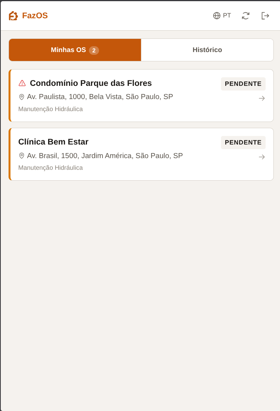Image resolution: width=280 pixels, height=411 pixels.
Task: Click address Av. Brasil, 1500, Jardim América
Action: coord(105,156)
